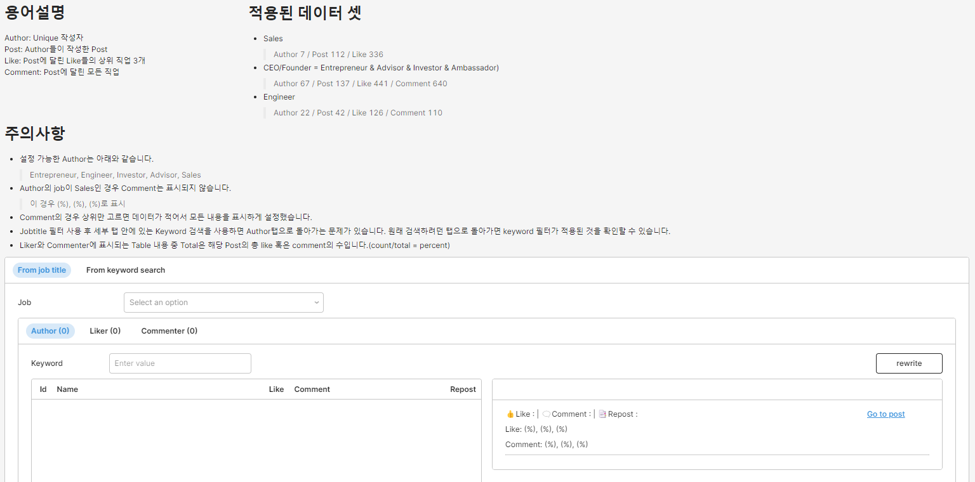Click the "Like: Post에 달린 Like들의 상위 직업 3개" line

click(75, 61)
